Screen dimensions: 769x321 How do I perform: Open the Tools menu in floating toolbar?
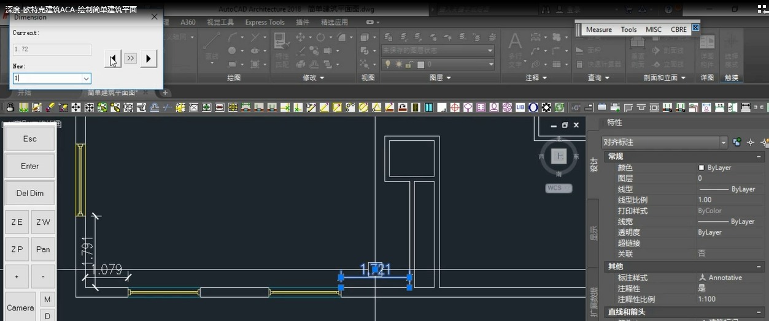point(629,29)
